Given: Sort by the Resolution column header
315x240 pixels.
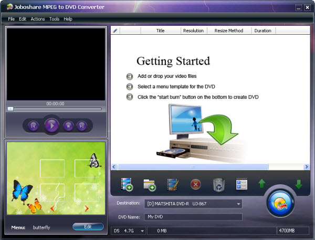Looking at the screenshot, I should point(193,31).
